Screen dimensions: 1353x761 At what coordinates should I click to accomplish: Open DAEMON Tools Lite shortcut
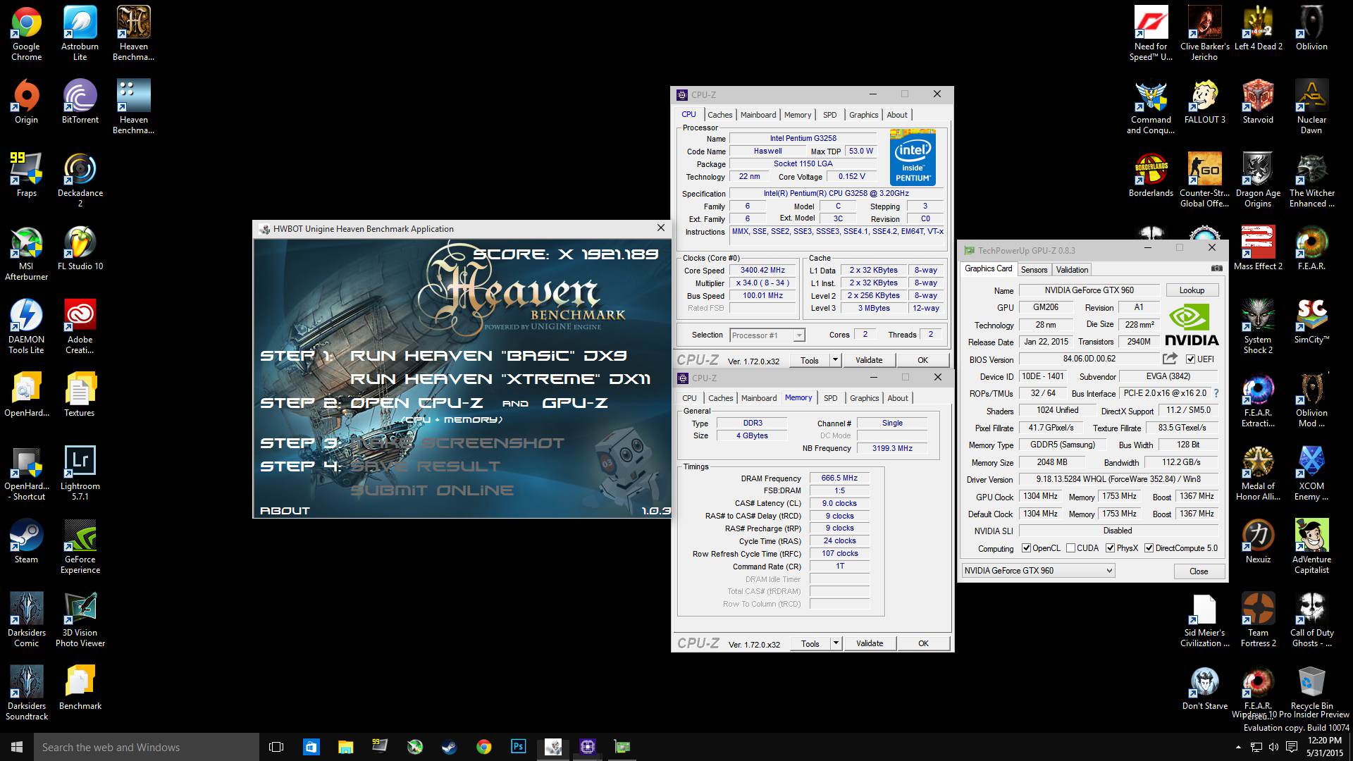[x=26, y=326]
